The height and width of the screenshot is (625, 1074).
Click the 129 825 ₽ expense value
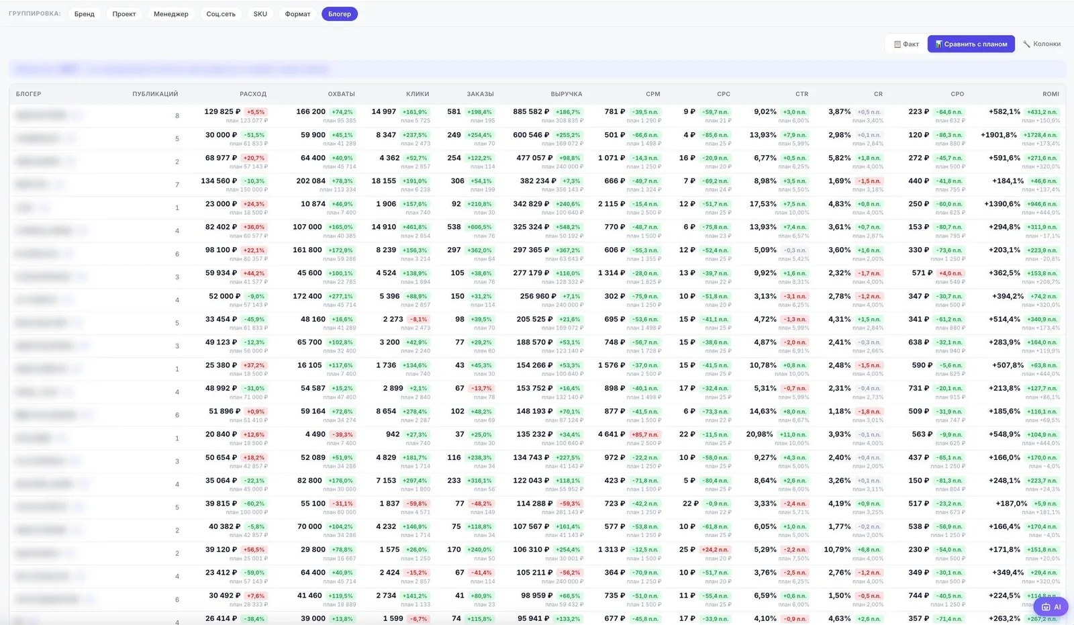[222, 111]
